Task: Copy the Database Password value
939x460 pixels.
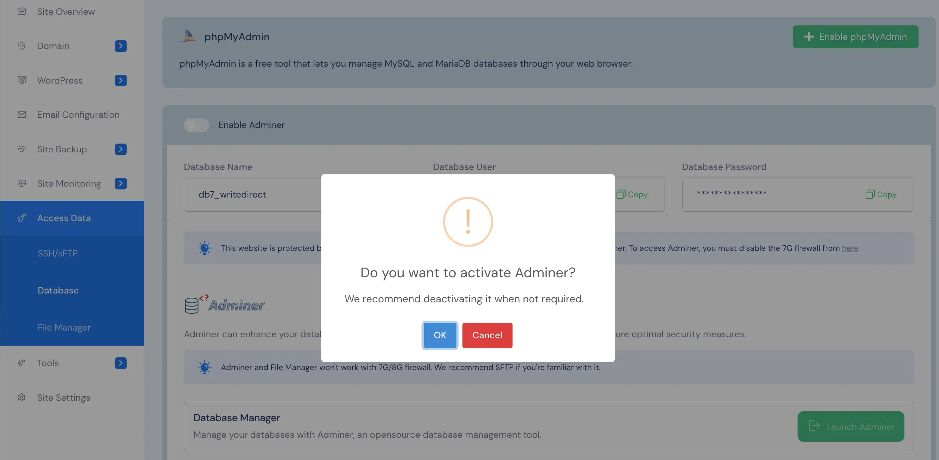Action: tap(881, 194)
